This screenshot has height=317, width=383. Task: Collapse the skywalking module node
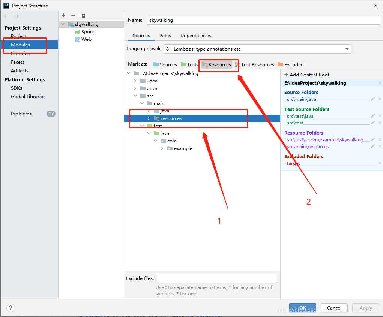tap(63, 24)
